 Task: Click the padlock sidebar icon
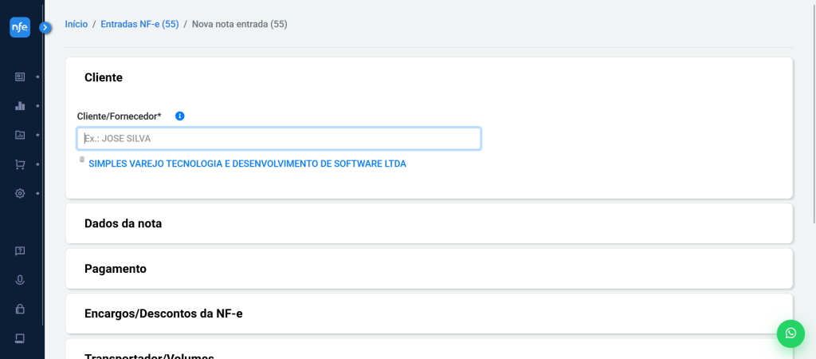(x=20, y=309)
